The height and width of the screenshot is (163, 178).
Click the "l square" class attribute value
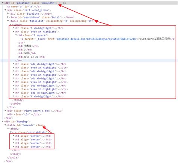40,35
